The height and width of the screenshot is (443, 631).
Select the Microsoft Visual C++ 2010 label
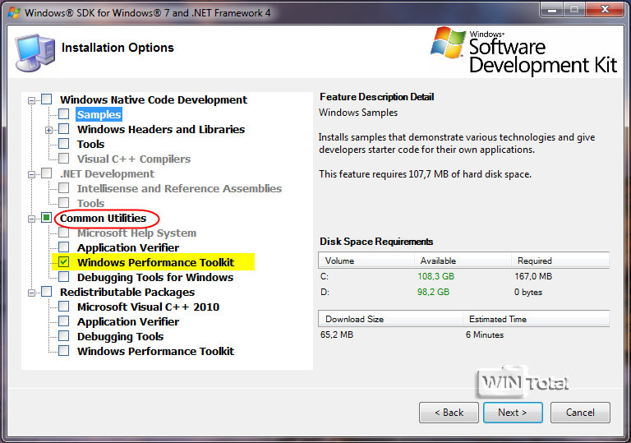pyautogui.click(x=148, y=307)
